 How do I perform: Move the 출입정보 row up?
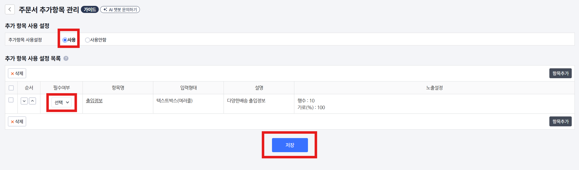pyautogui.click(x=33, y=101)
